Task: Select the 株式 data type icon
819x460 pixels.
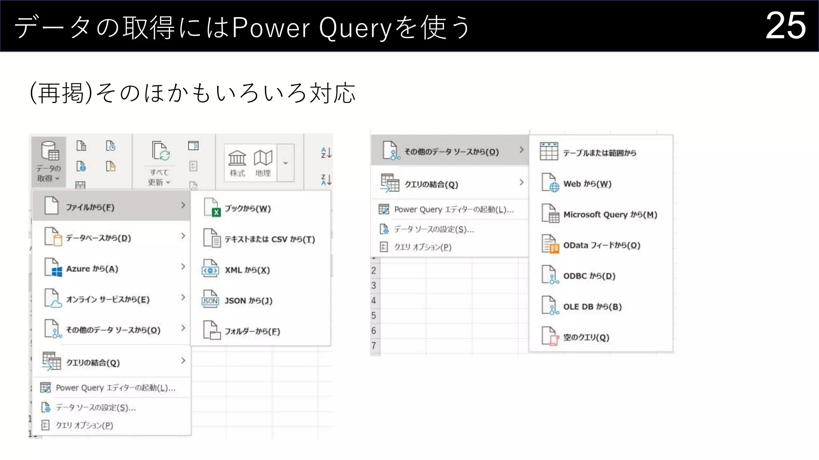Action: click(x=237, y=163)
